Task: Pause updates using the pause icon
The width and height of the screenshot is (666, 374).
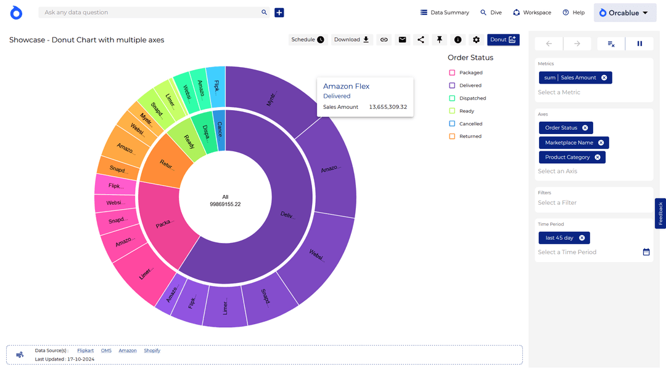Action: pos(639,44)
